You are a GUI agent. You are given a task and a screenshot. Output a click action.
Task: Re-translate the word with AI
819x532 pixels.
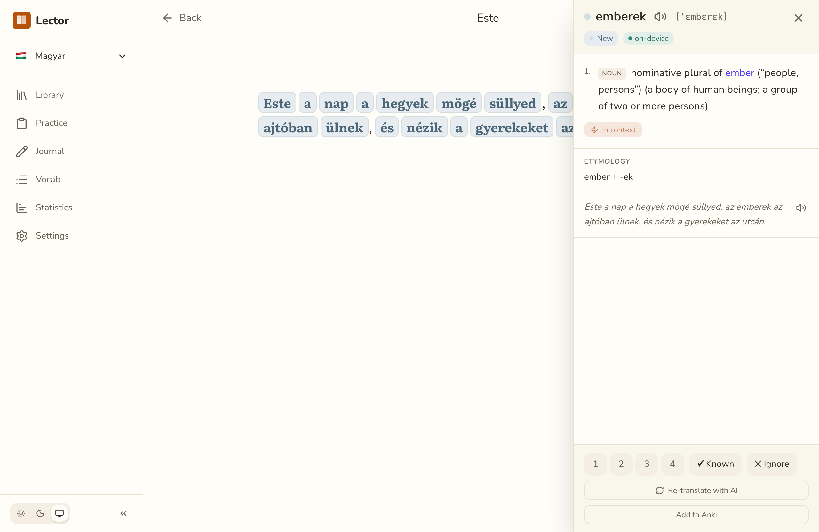pos(696,490)
